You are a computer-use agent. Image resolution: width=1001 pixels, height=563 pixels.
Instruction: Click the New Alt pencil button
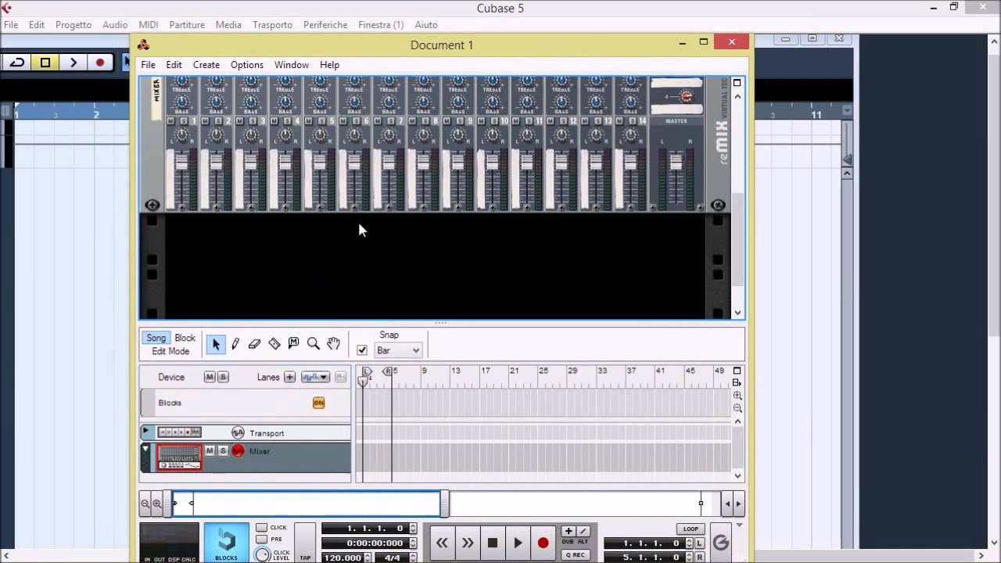click(583, 531)
